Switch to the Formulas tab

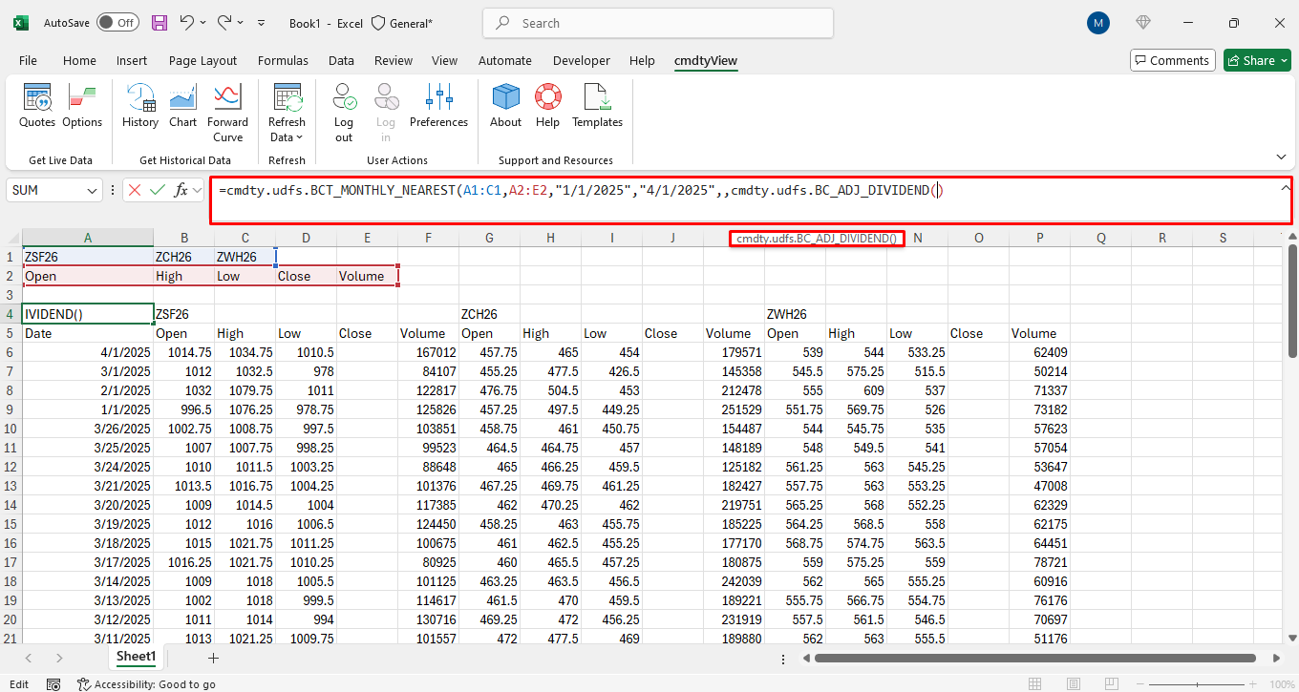click(x=283, y=60)
